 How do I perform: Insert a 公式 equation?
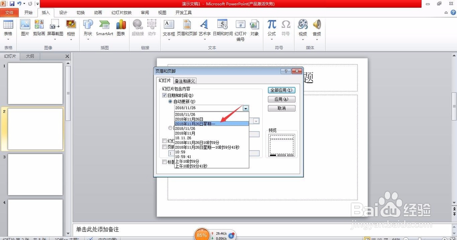[x=271, y=30]
